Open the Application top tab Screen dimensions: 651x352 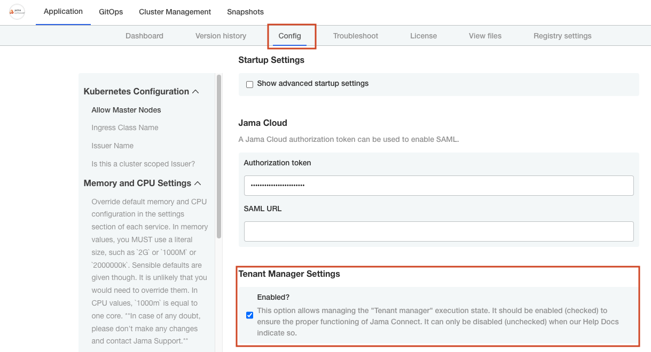pyautogui.click(x=63, y=12)
